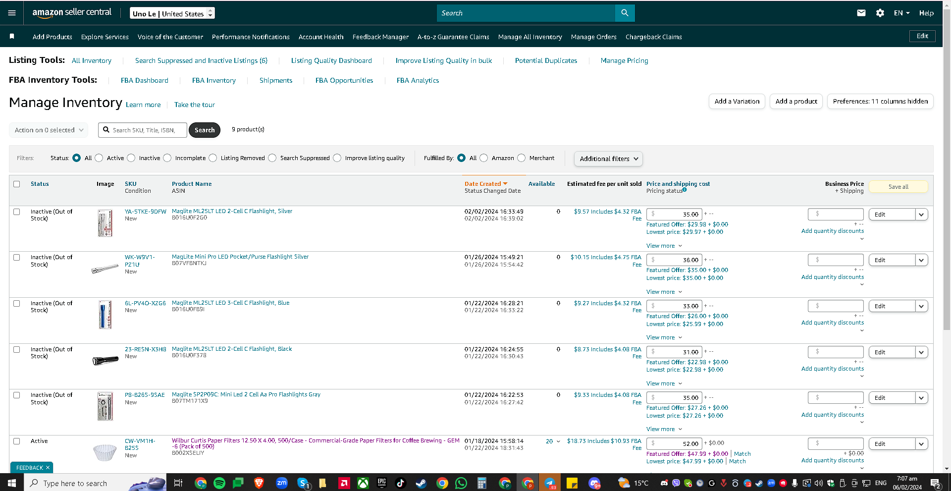Image resolution: width=951 pixels, height=491 pixels.
Task: Click the bookmark icon in the navigation bar
Action: point(12,36)
